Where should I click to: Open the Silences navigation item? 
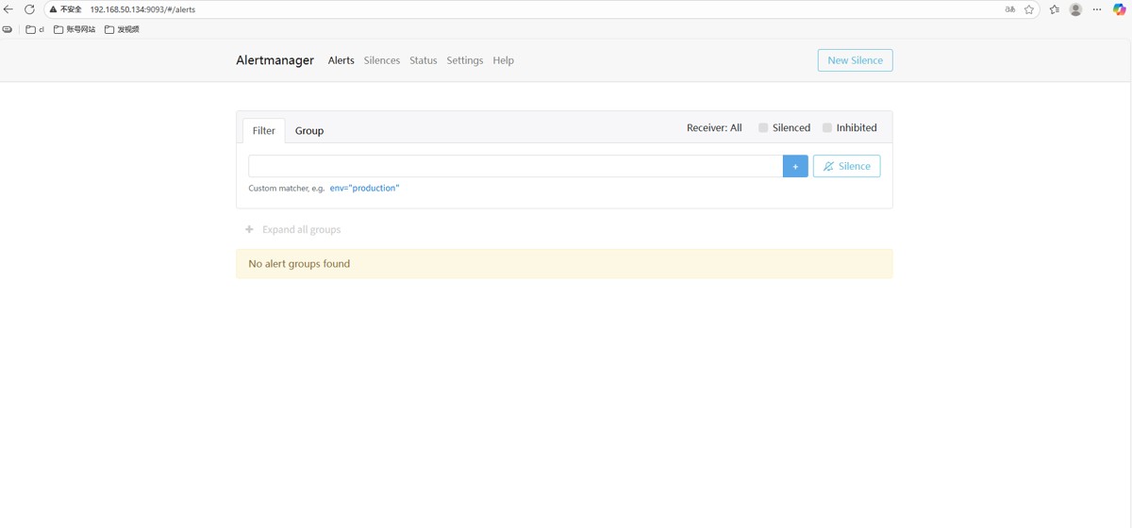pos(382,60)
